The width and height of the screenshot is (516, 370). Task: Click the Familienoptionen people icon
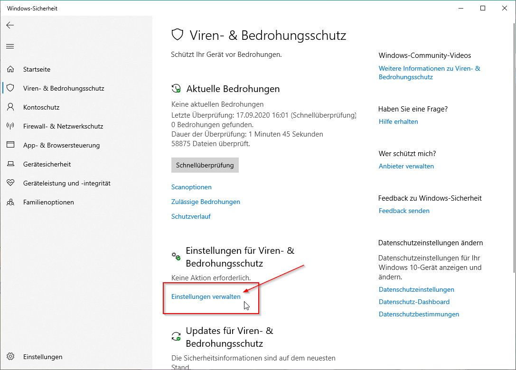[x=10, y=202]
